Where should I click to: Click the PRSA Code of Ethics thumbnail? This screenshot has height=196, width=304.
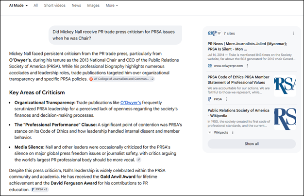click(x=285, y=86)
